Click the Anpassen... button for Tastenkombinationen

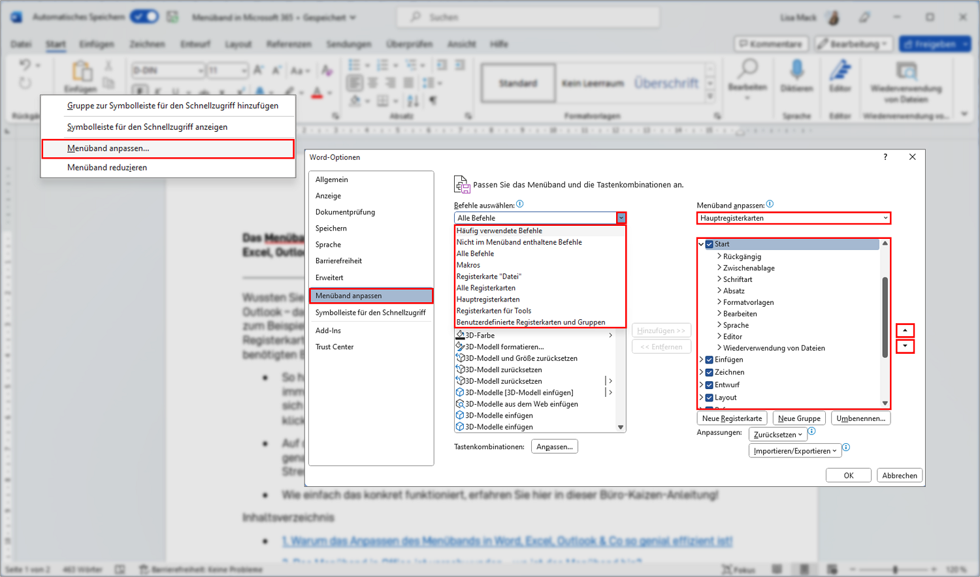(555, 446)
